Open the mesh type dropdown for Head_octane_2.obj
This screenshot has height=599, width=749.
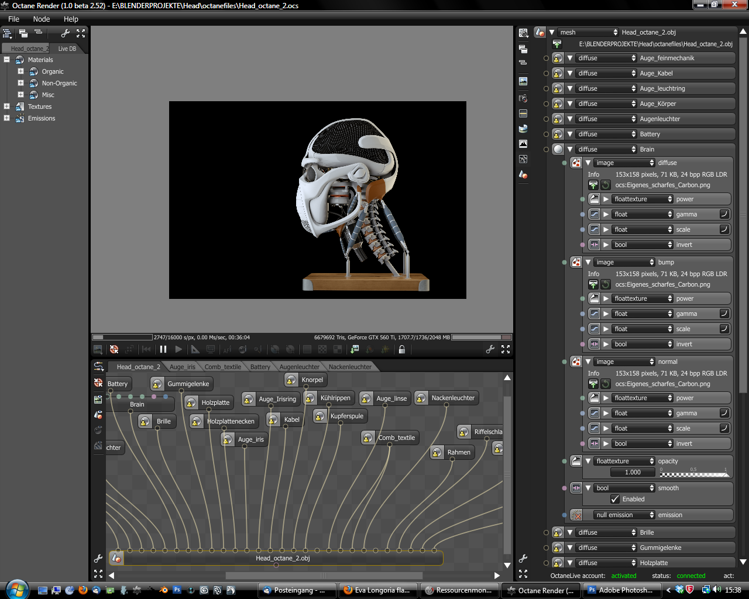pos(587,32)
